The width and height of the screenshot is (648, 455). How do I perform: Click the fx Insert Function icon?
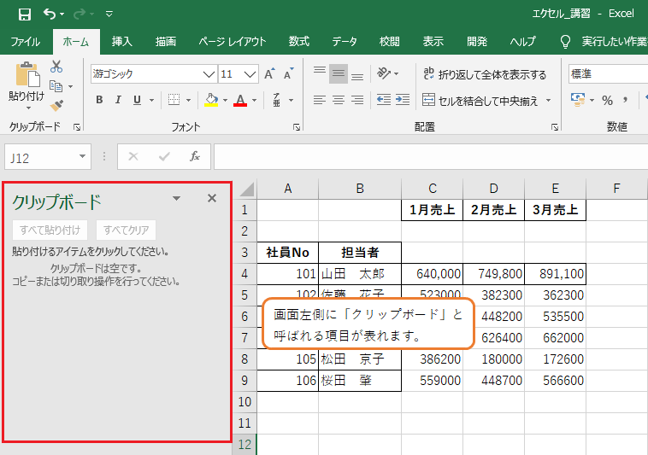tap(195, 157)
